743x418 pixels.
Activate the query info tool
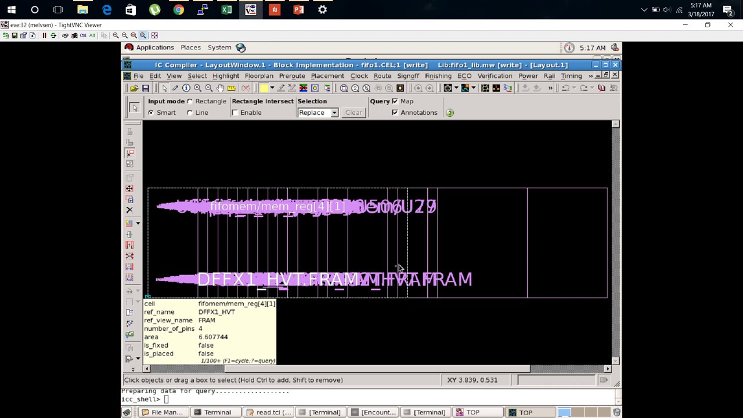[186, 88]
